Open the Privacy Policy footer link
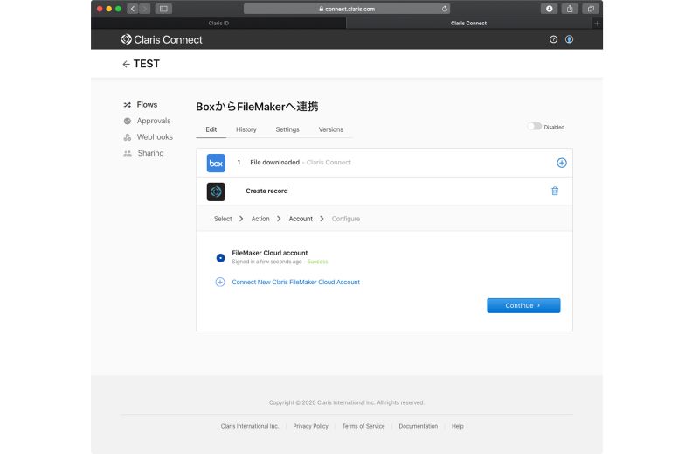Viewport: 699px width, 454px height. click(x=311, y=426)
